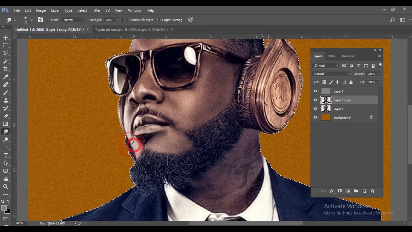
Task: Open layer style fx menu
Action: pyautogui.click(x=332, y=191)
